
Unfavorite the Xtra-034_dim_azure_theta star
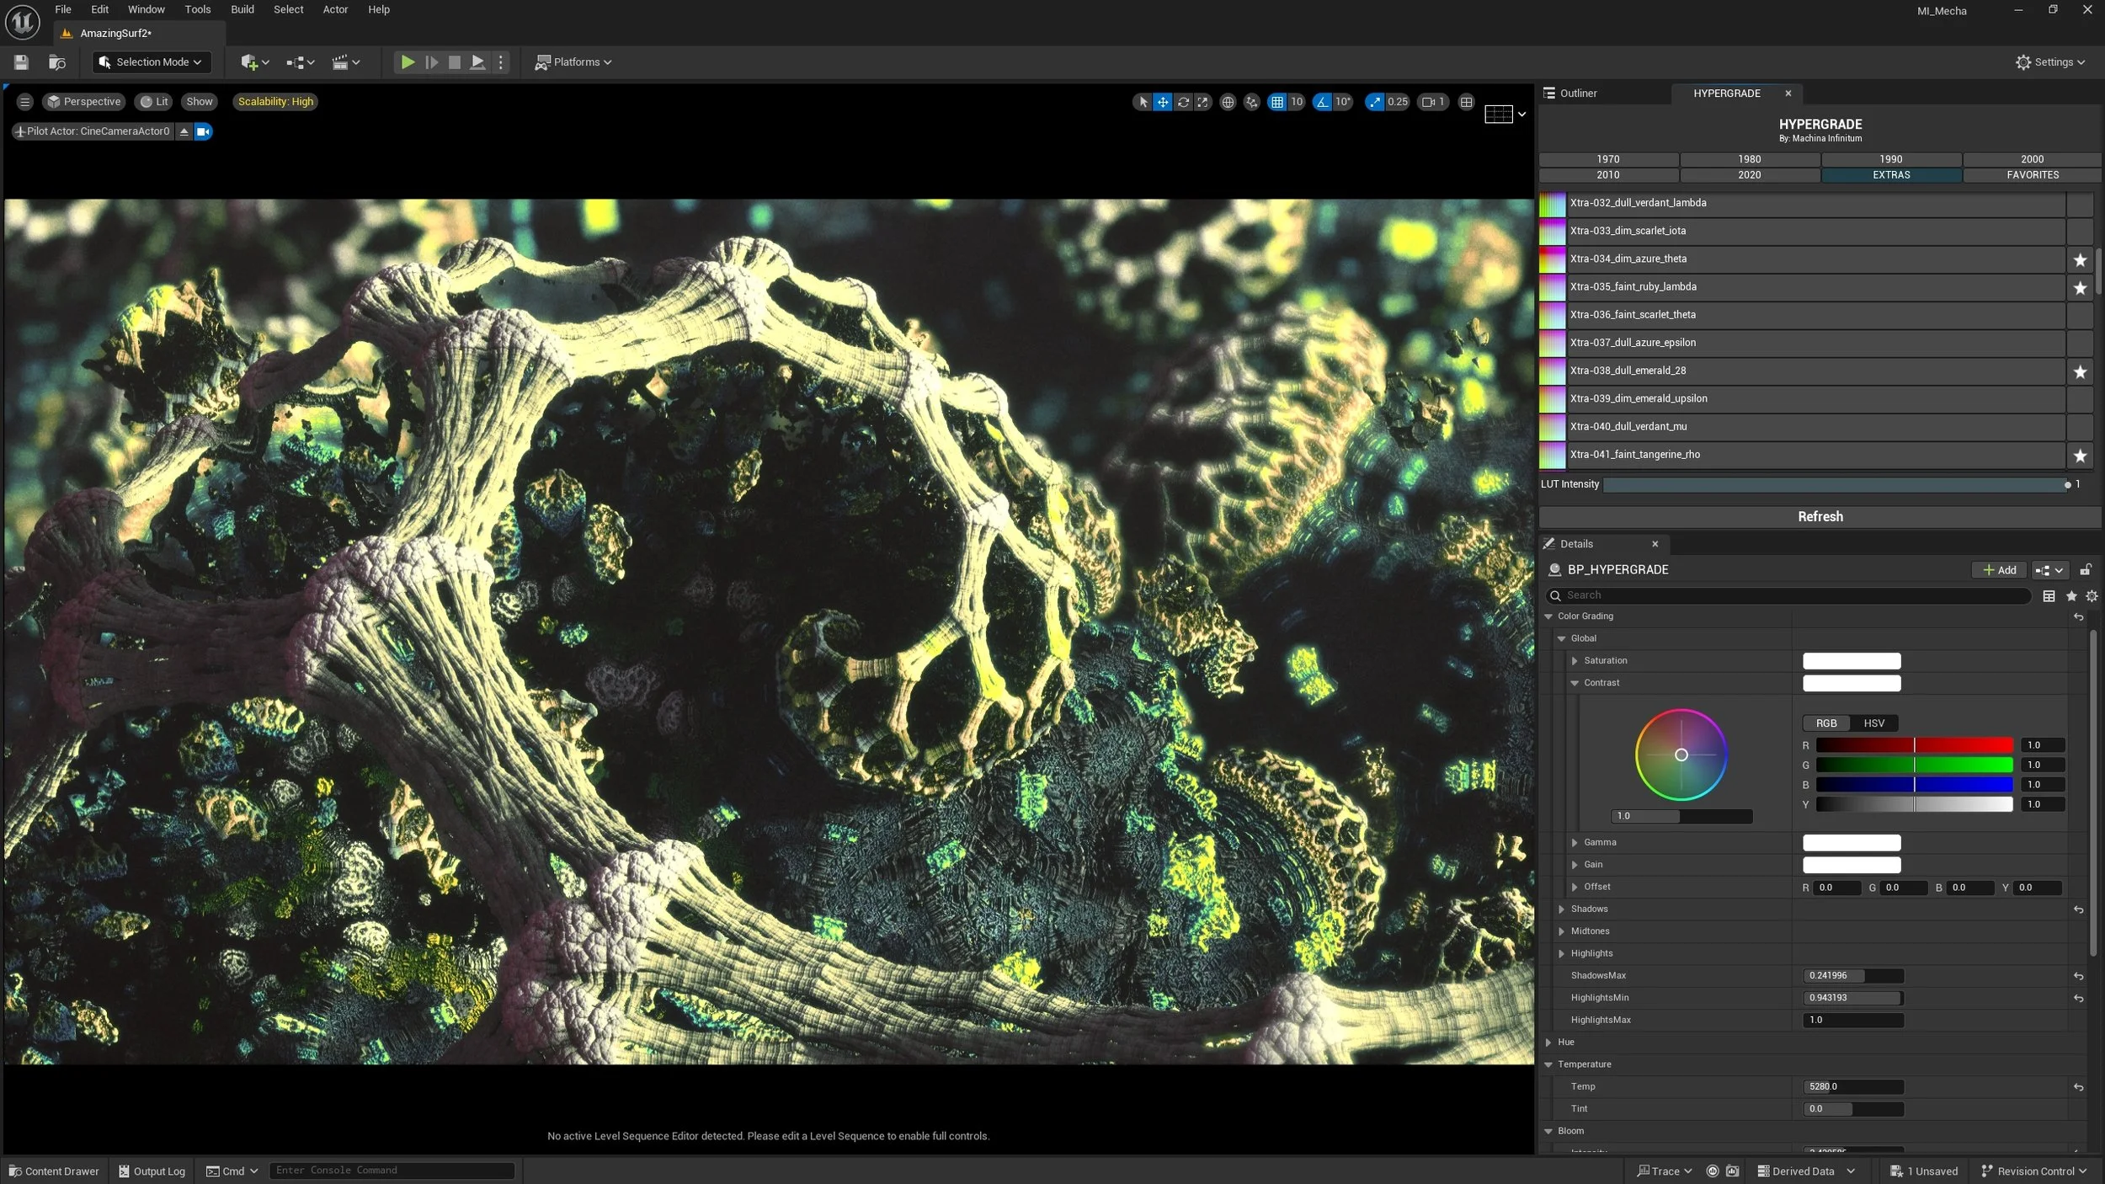tap(2080, 259)
